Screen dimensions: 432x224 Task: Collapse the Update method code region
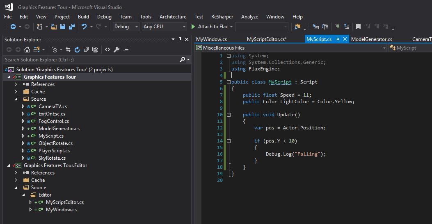point(229,115)
